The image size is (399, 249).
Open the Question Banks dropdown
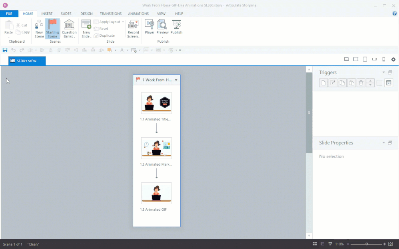[x=69, y=29]
